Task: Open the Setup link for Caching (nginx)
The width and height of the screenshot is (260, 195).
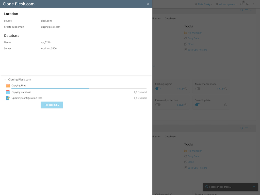Action: [180, 89]
